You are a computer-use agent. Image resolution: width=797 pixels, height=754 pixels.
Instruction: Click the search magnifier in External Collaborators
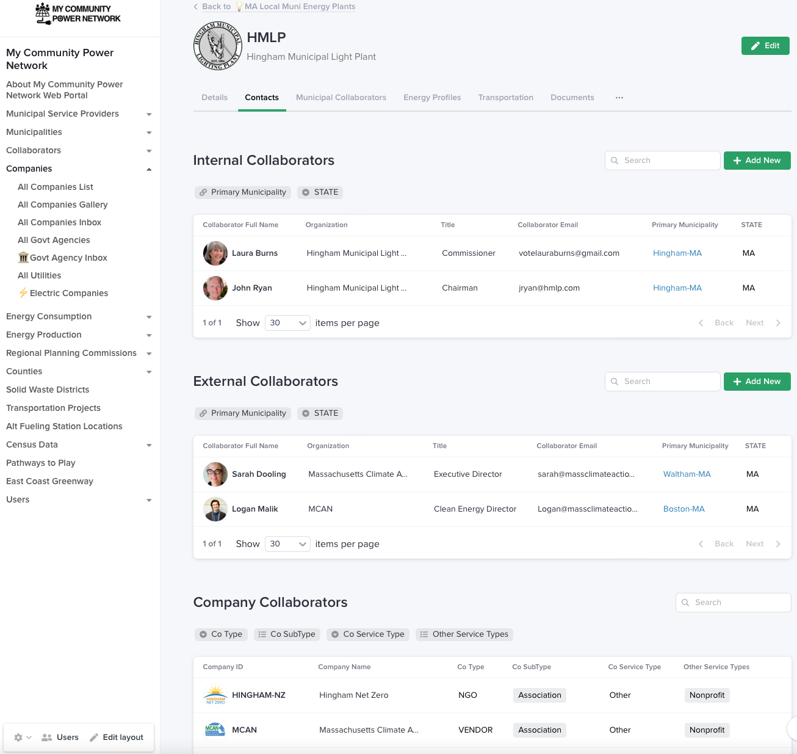coord(615,382)
